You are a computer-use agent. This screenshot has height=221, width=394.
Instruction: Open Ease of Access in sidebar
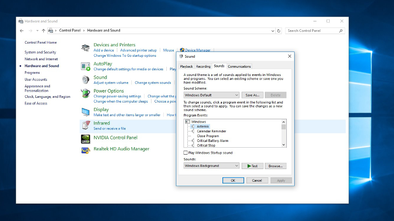point(36,104)
